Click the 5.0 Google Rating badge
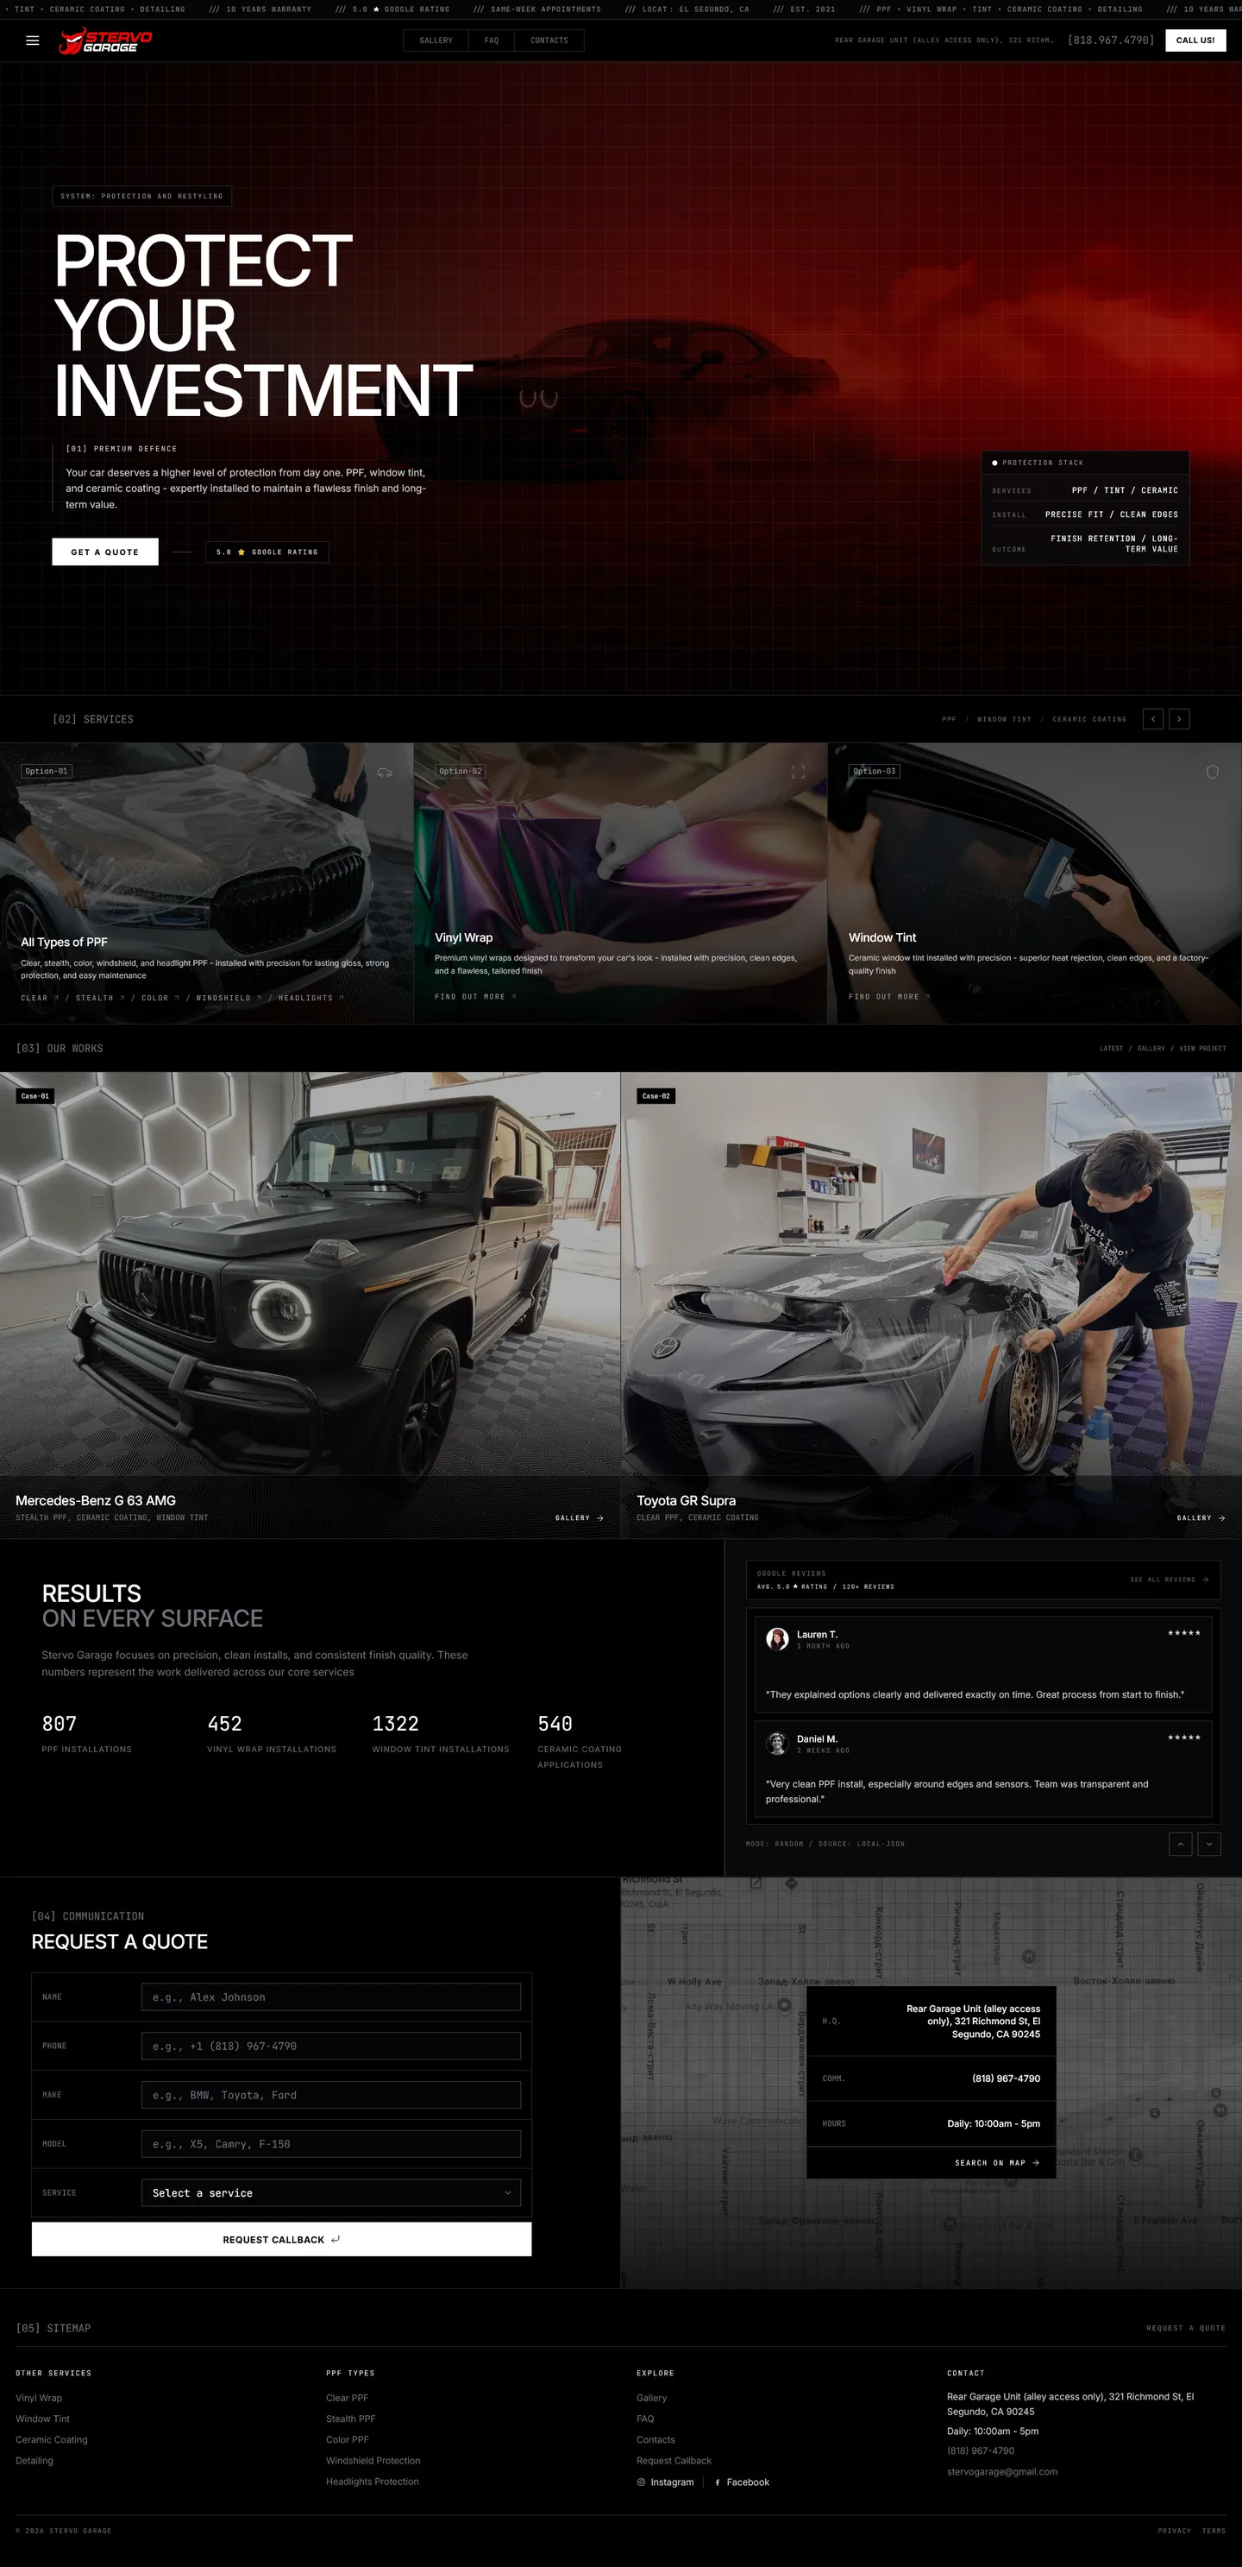Screen dimensions: 1242x2567 [267, 552]
